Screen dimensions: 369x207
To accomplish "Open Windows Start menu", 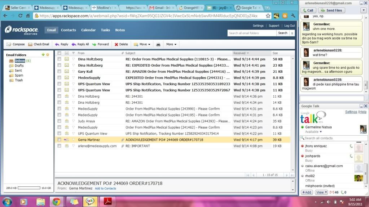I will pyautogui.click(x=7, y=202).
